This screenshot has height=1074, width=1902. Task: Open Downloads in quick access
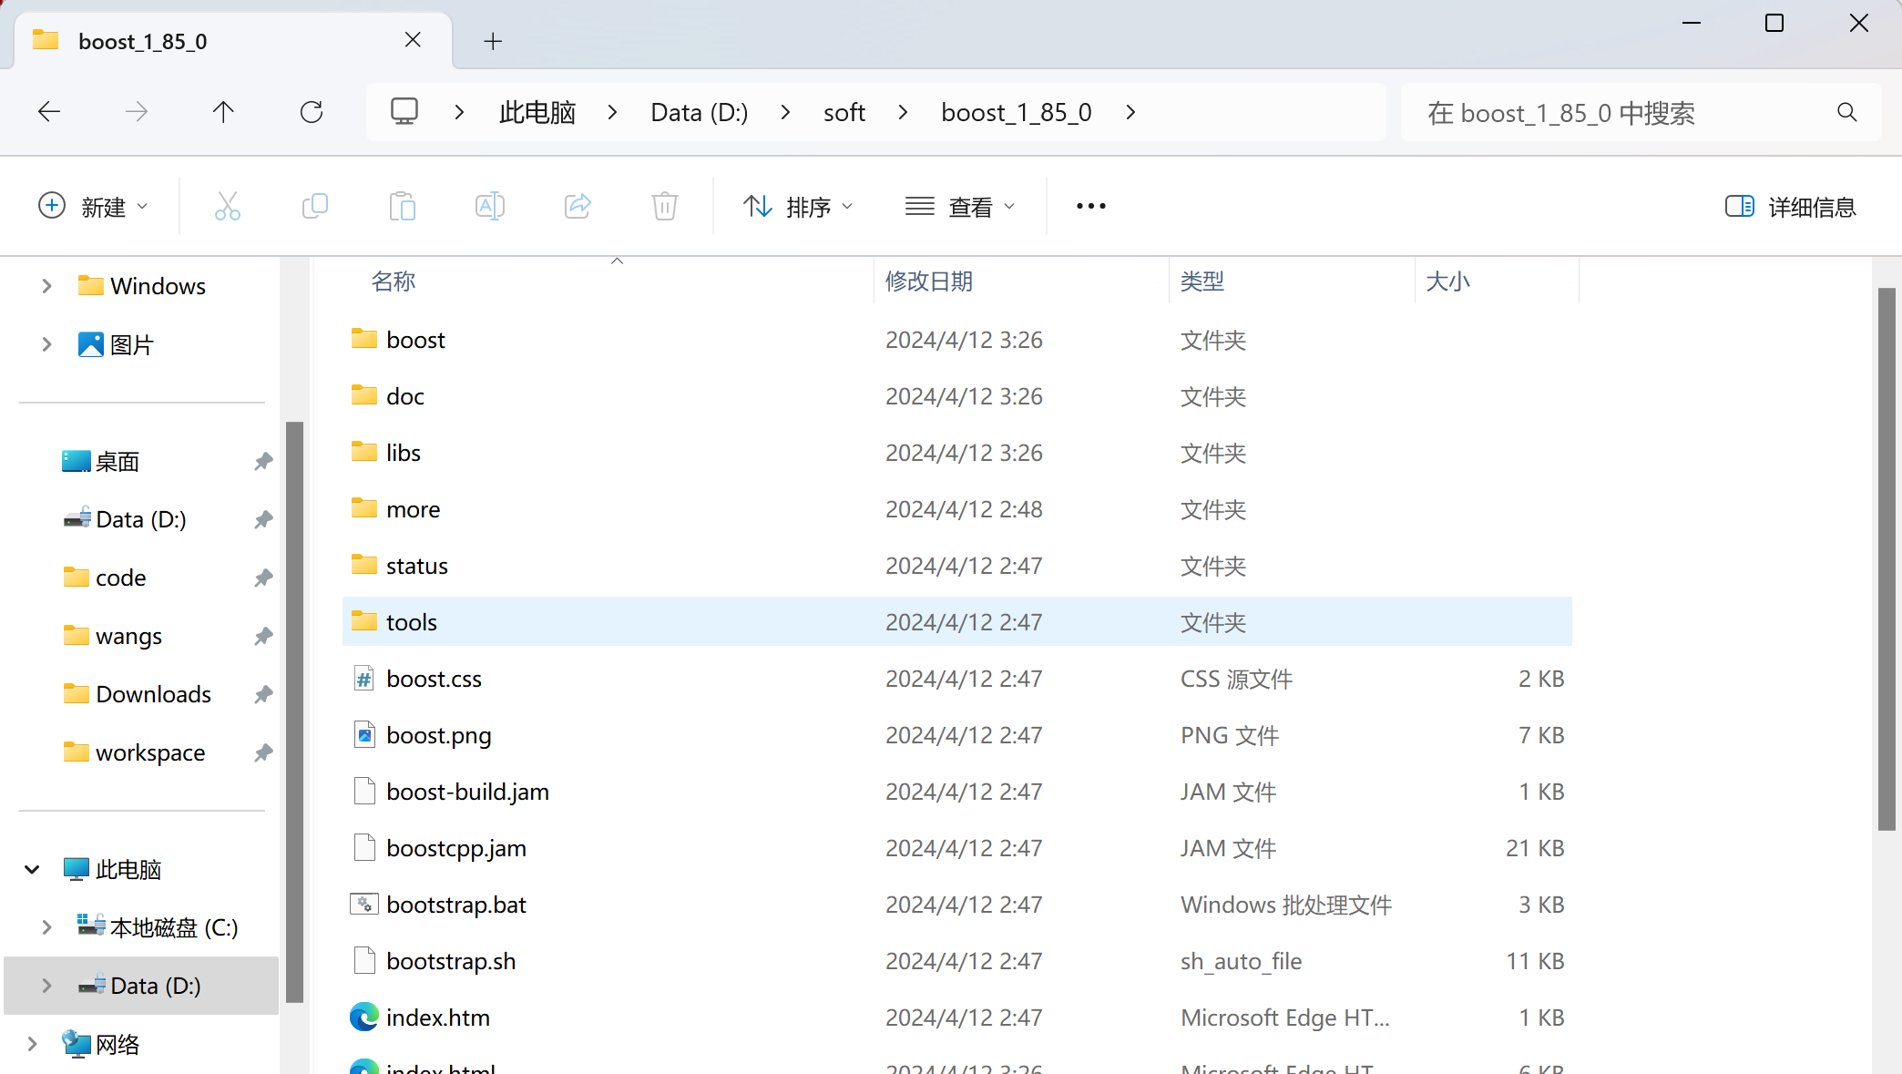click(153, 694)
